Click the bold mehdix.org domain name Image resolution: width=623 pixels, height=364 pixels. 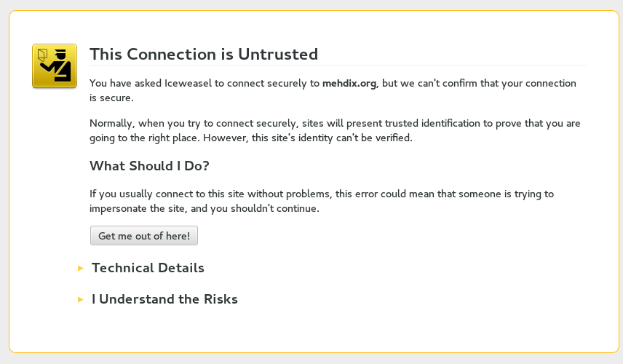pyautogui.click(x=349, y=83)
